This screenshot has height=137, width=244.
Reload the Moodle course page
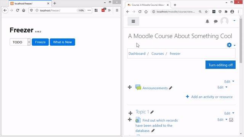tap(140, 12)
